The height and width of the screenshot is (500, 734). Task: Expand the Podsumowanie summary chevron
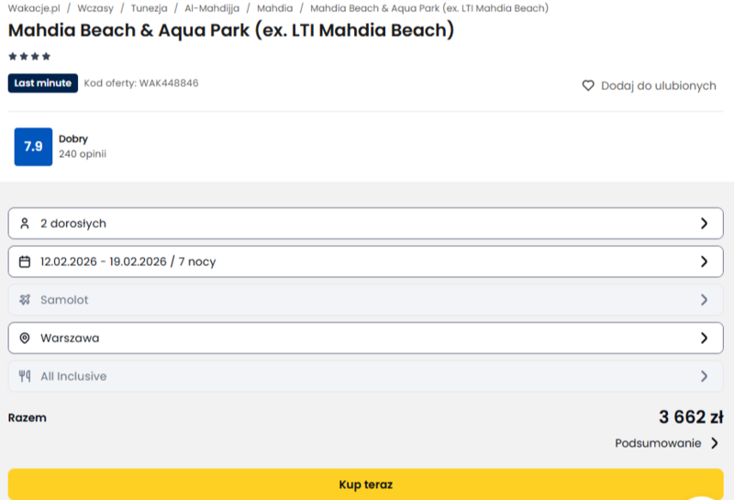[715, 443]
